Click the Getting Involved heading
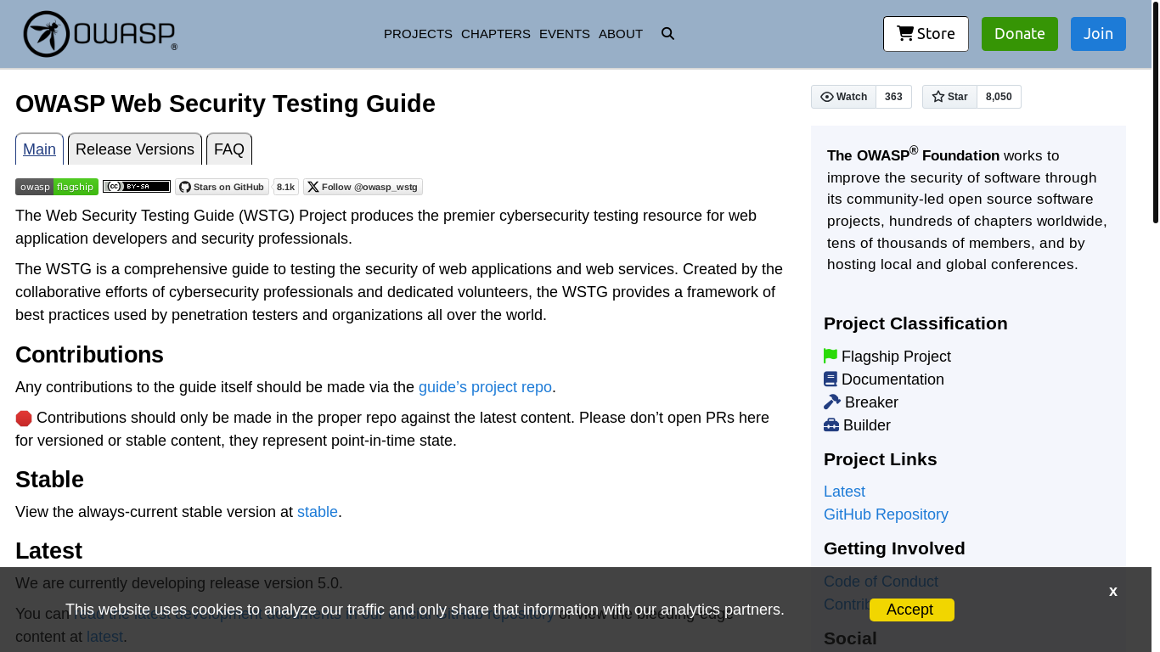 [894, 548]
